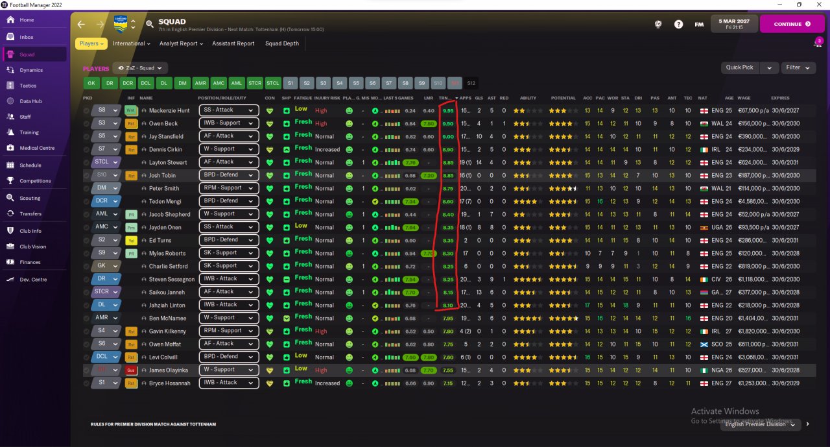Click the GK position filter button
Image resolution: width=830 pixels, height=447 pixels.
click(x=91, y=83)
